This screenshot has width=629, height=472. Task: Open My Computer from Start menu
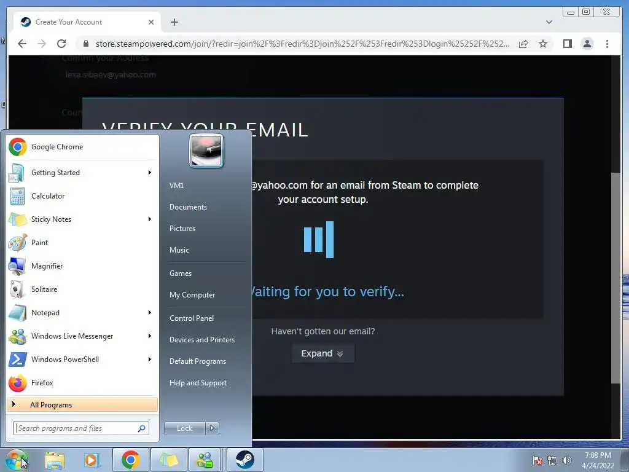192,295
